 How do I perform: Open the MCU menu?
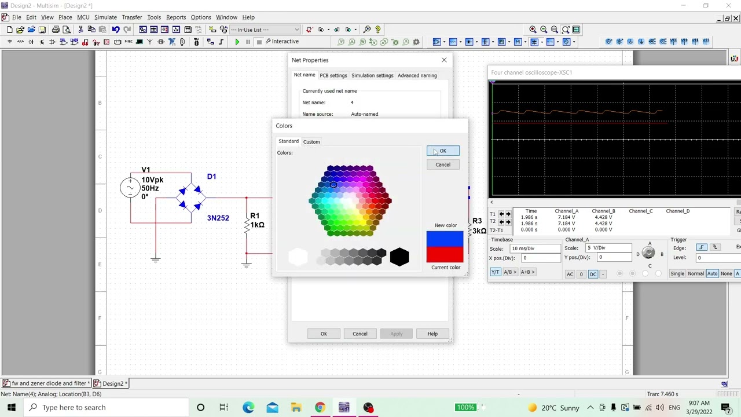click(83, 17)
